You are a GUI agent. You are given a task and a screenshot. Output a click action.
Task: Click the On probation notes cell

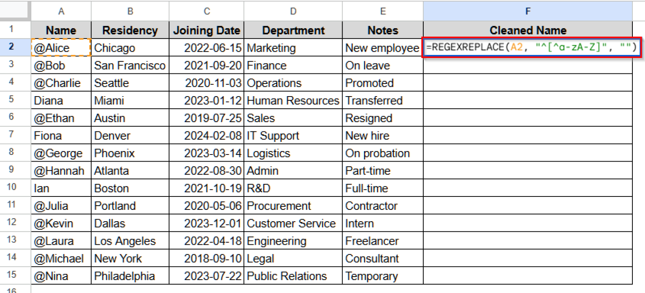(x=382, y=153)
